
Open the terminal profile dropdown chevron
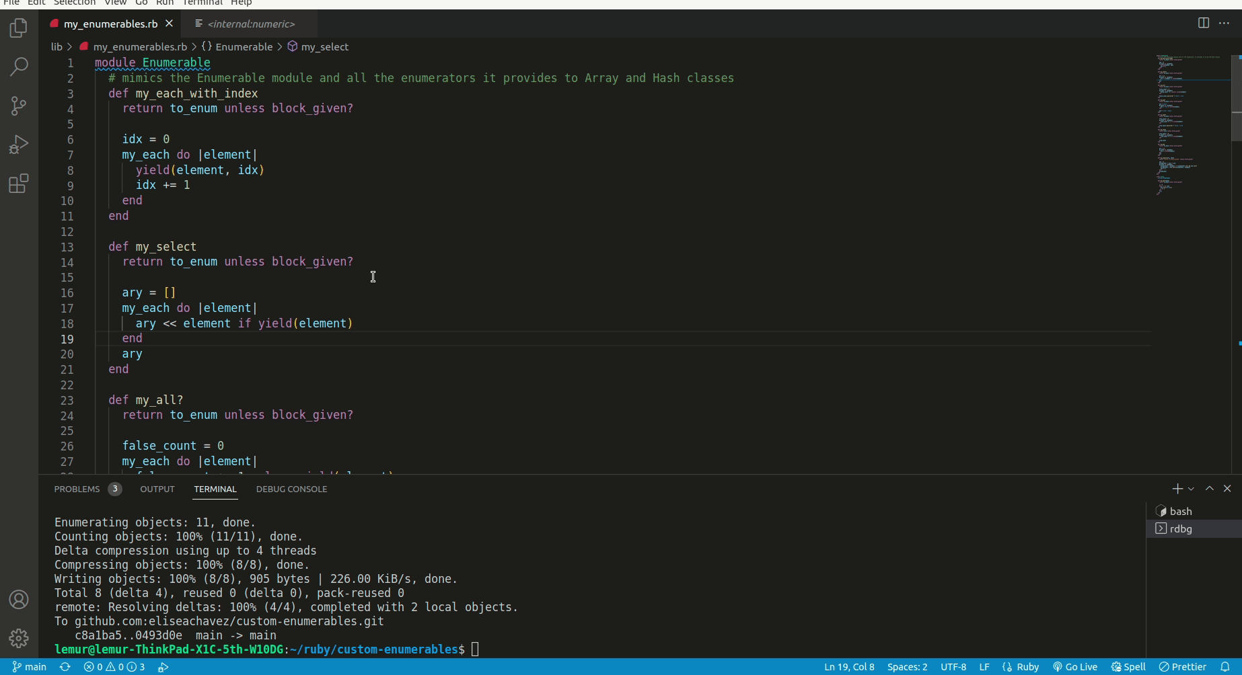pyautogui.click(x=1191, y=489)
